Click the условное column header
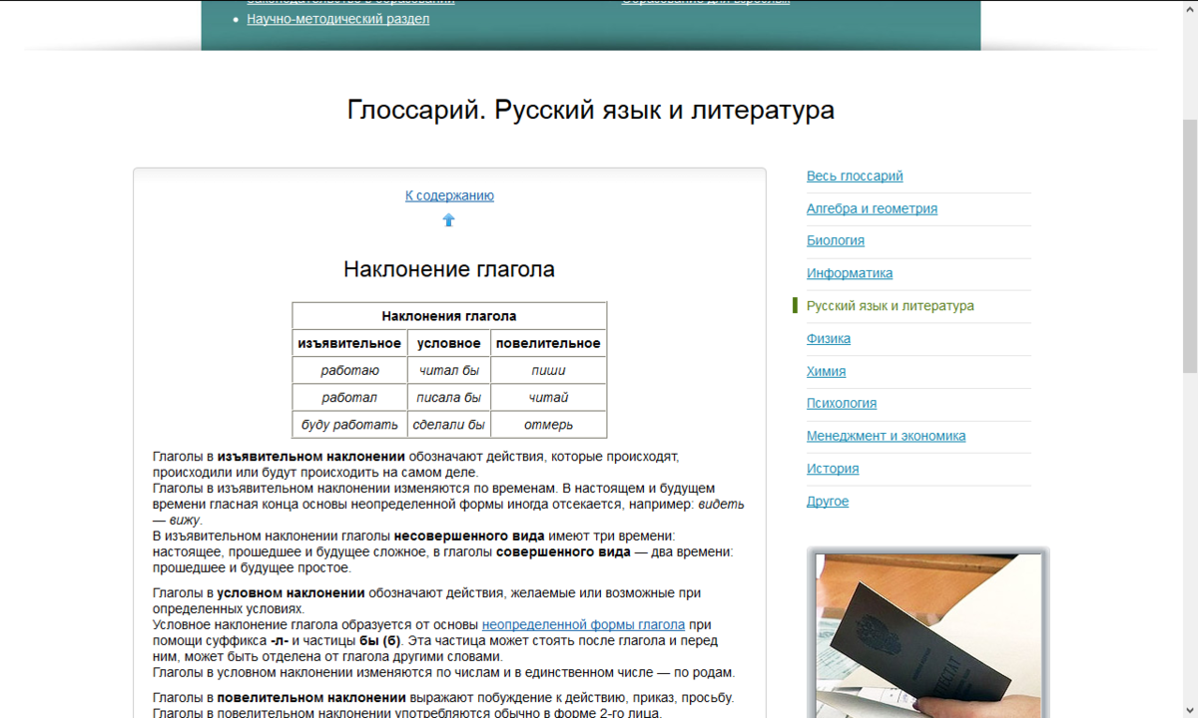This screenshot has height=718, width=1198. click(449, 343)
